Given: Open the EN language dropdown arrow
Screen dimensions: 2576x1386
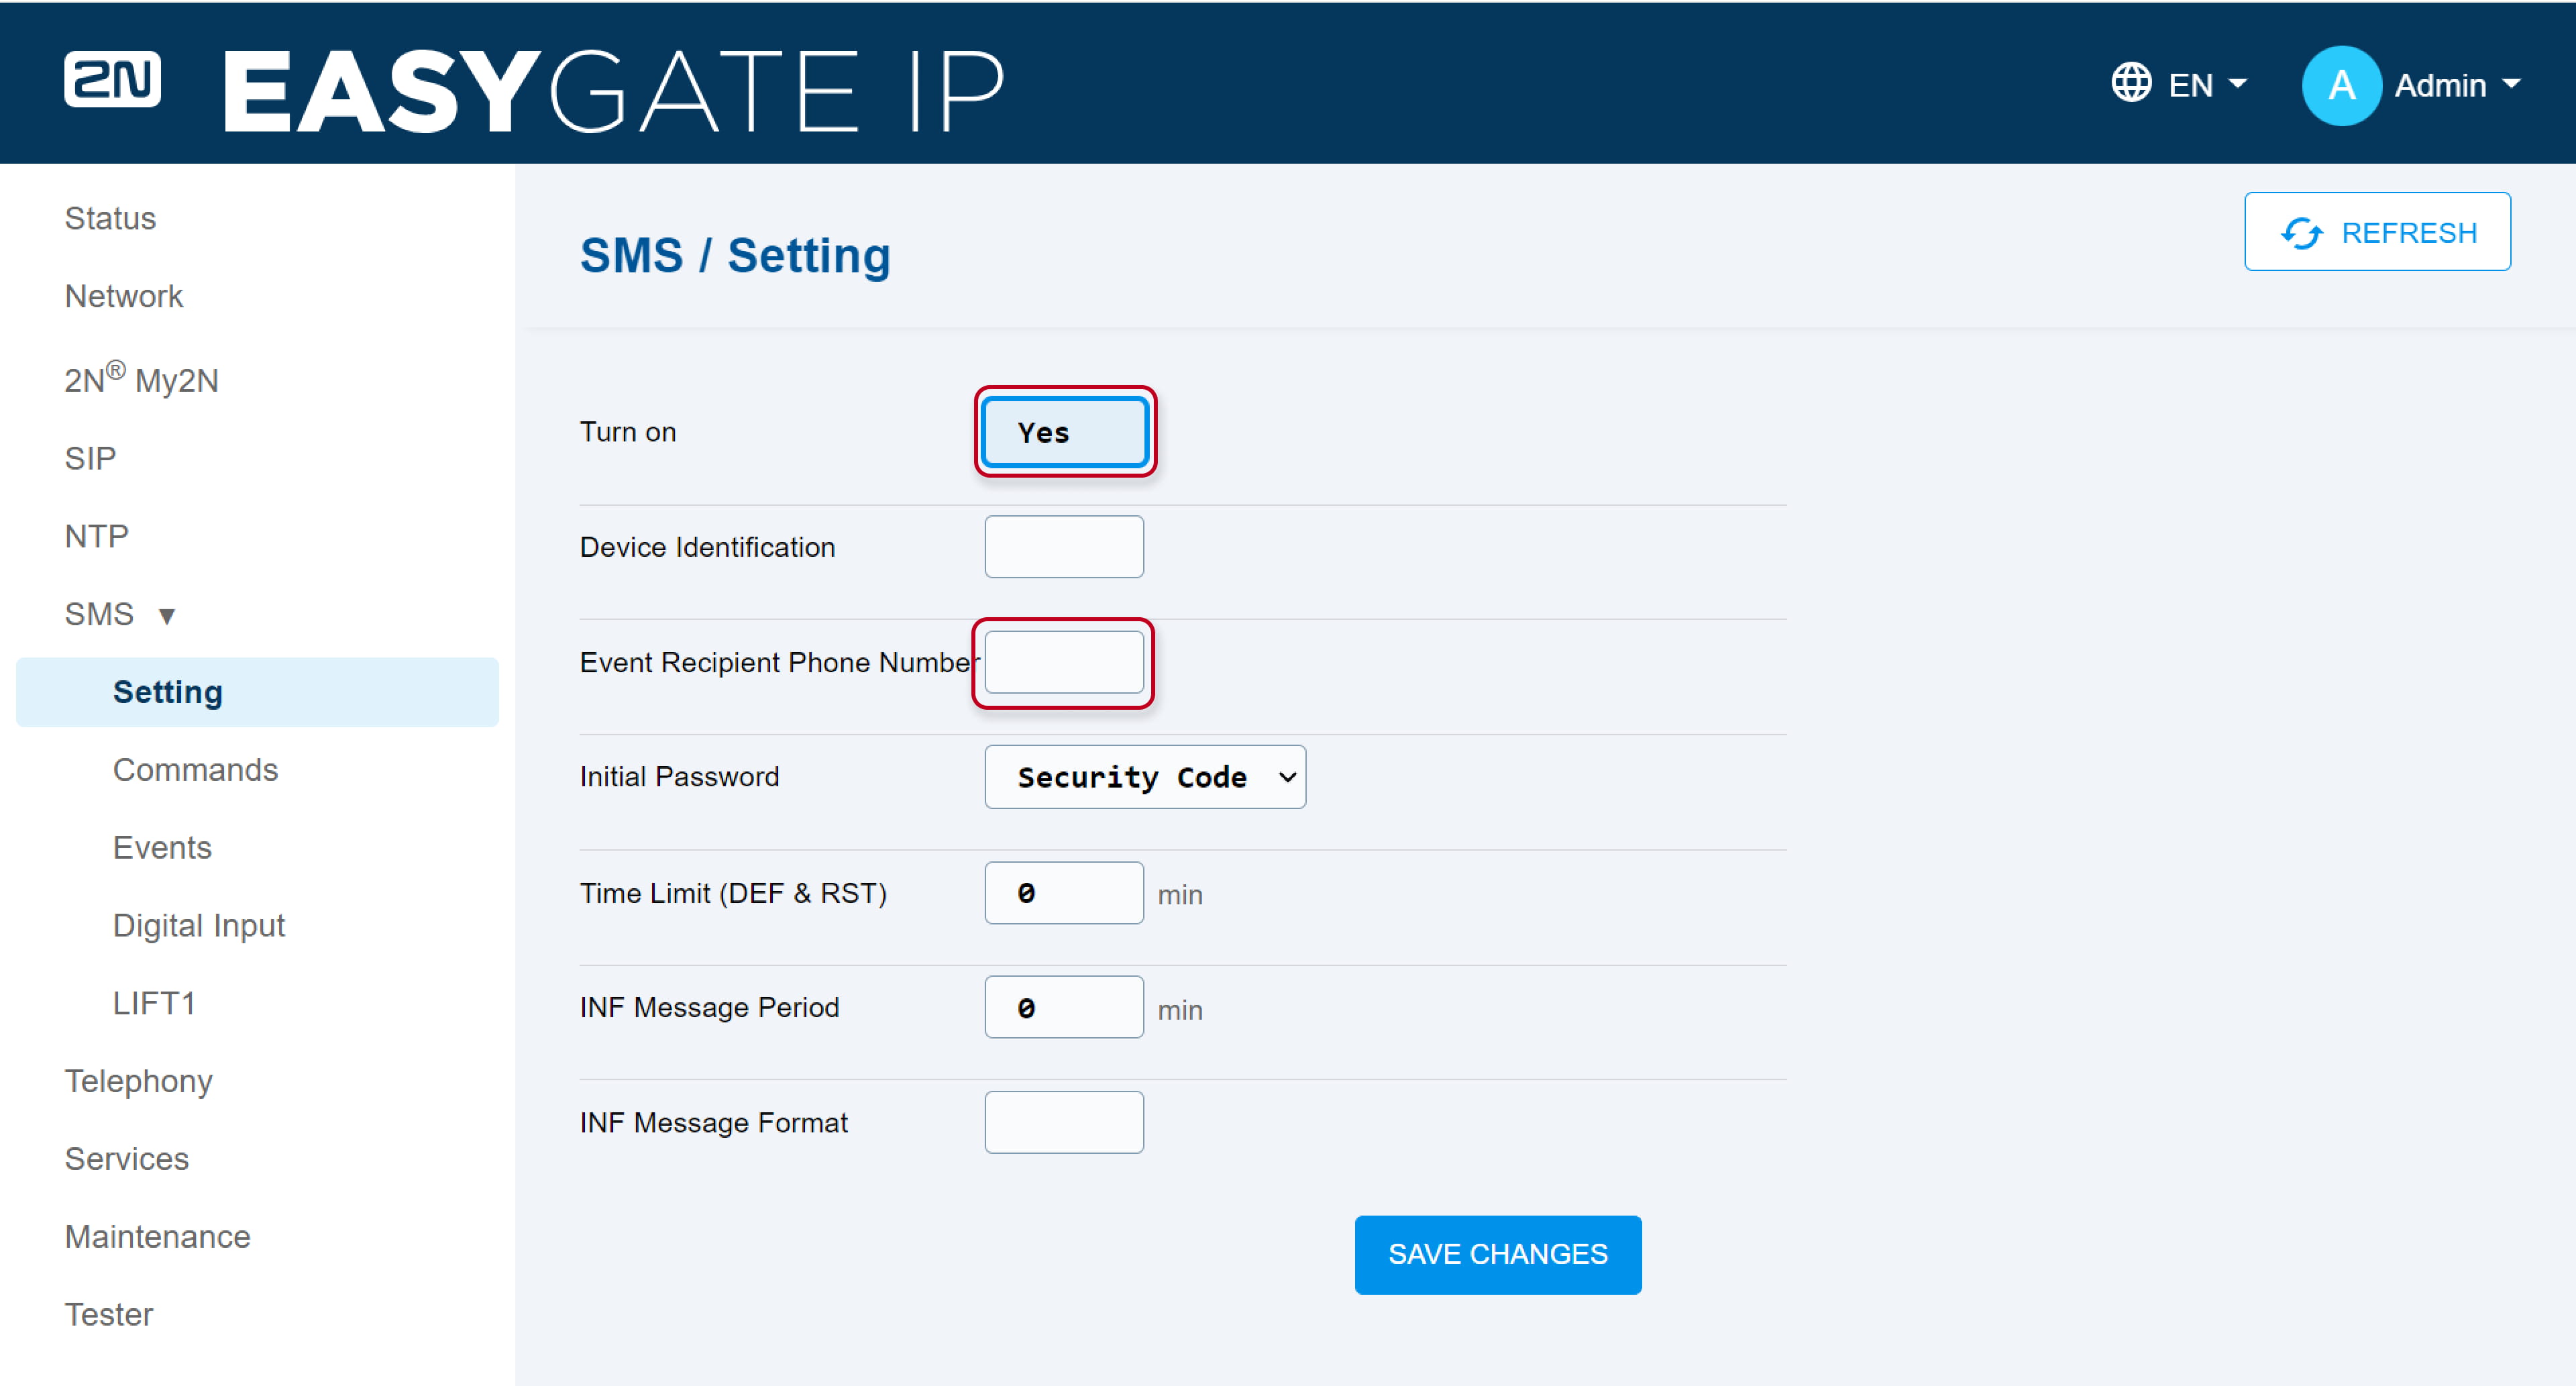Looking at the screenshot, I should pos(2238,84).
